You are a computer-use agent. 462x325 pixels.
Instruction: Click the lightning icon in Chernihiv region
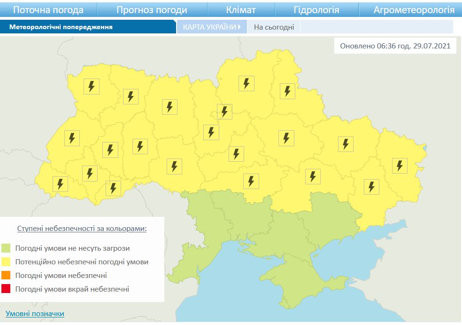click(x=246, y=83)
